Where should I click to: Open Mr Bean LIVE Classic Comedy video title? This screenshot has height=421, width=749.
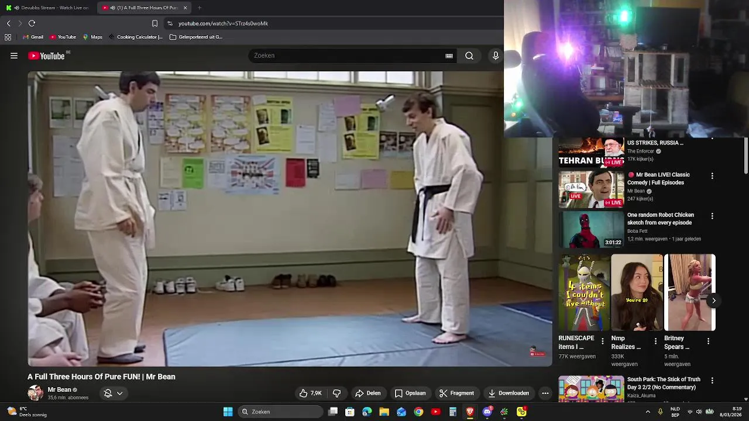659,178
